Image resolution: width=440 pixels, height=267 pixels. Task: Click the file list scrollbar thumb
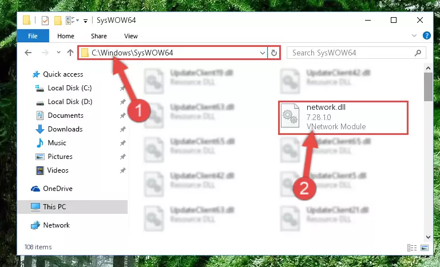tap(428, 87)
